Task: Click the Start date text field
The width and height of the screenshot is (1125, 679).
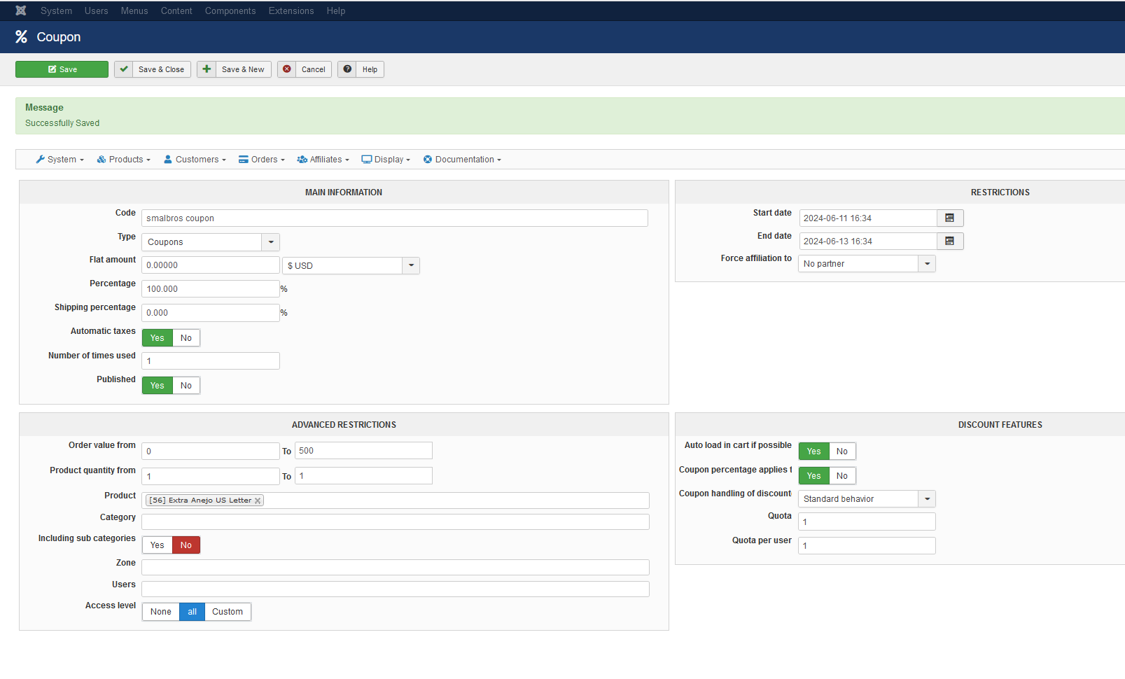Action: click(868, 218)
